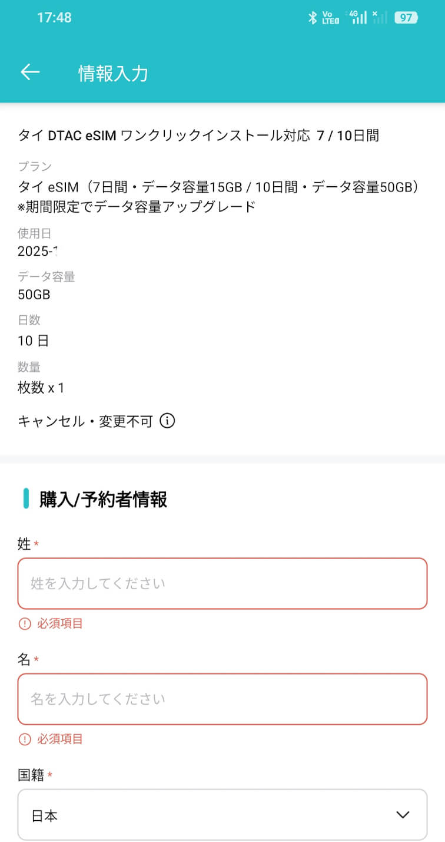Tap the back arrow icon
Image resolution: width=445 pixels, height=842 pixels.
click(x=30, y=72)
